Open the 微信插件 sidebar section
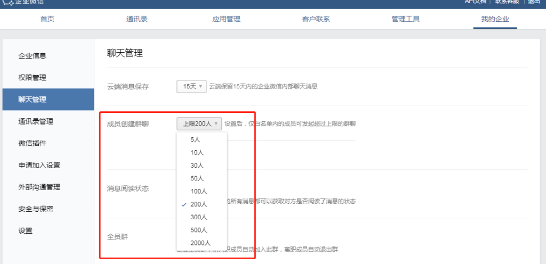The image size is (546, 264). click(32, 143)
